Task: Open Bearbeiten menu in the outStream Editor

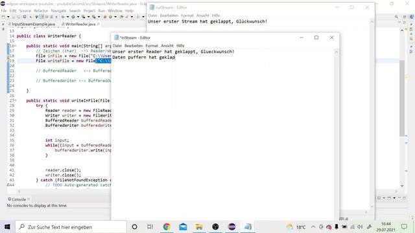Action: pyautogui.click(x=169, y=16)
